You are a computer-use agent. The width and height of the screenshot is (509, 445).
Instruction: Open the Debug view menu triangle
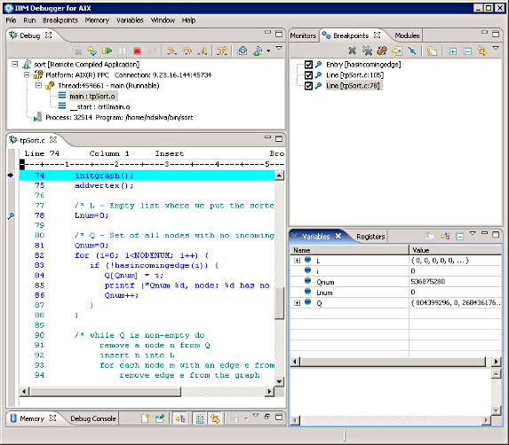(x=279, y=48)
